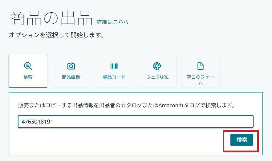Click the blank document icon
This screenshot has width=272, height=161.
click(200, 66)
